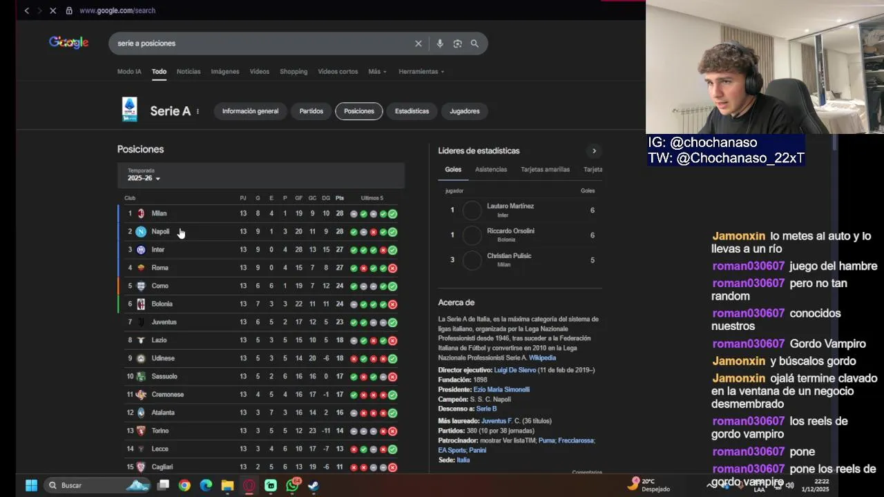Image resolution: width=884 pixels, height=497 pixels.
Task: Click the Atalanta row name
Action: click(x=163, y=413)
